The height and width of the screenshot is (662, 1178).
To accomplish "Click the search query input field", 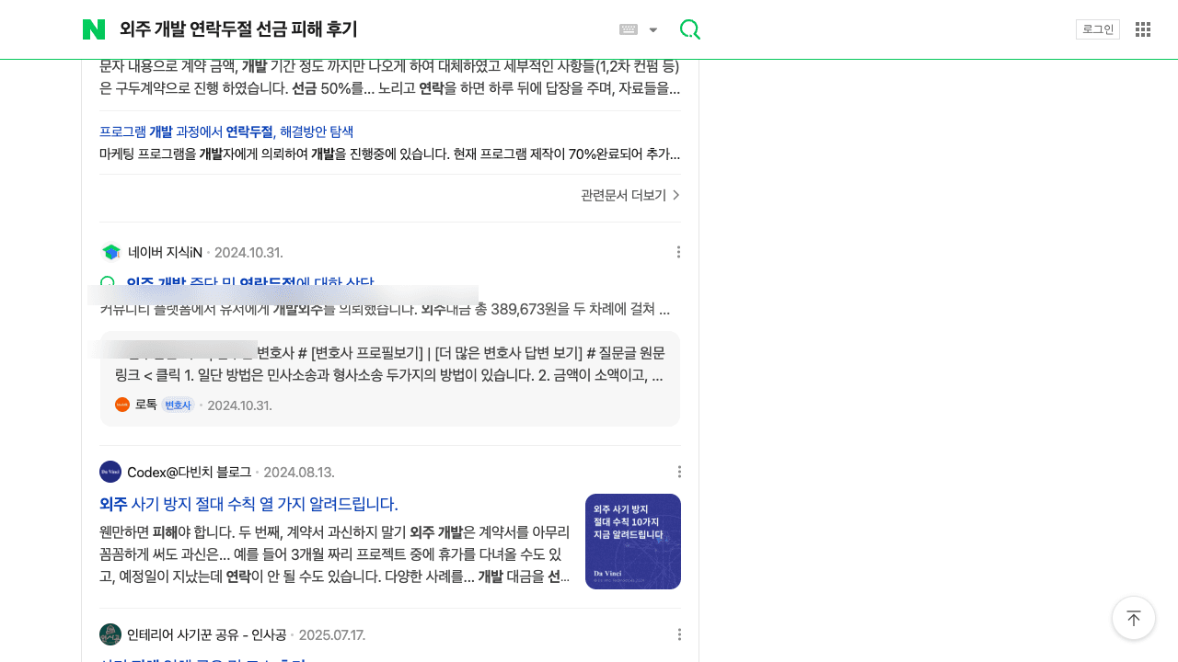I will (x=368, y=29).
